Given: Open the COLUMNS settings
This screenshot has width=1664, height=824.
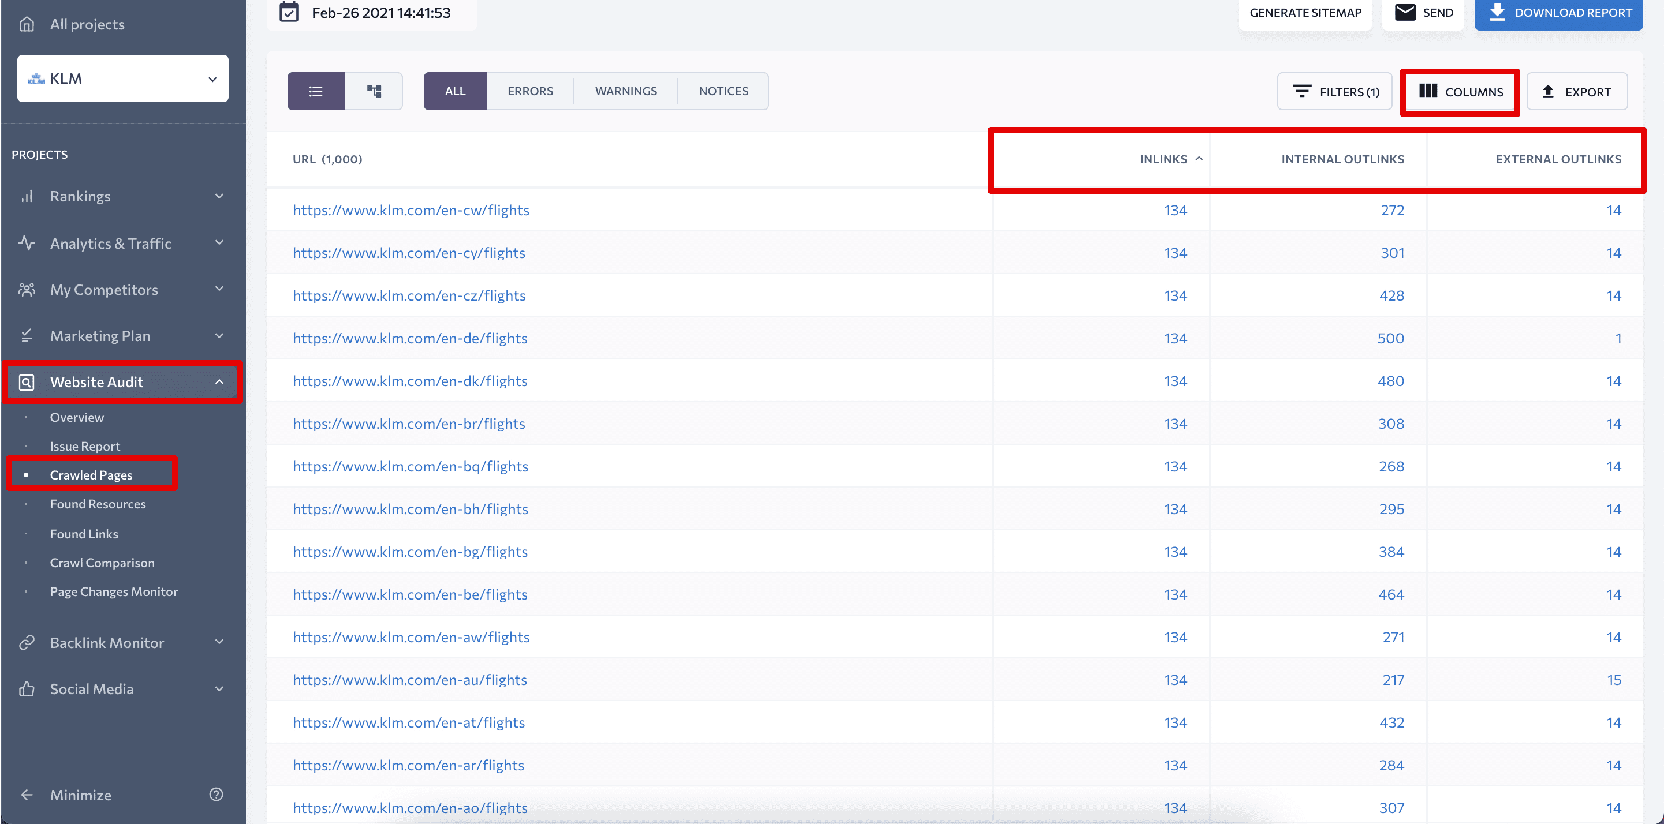Looking at the screenshot, I should point(1460,92).
